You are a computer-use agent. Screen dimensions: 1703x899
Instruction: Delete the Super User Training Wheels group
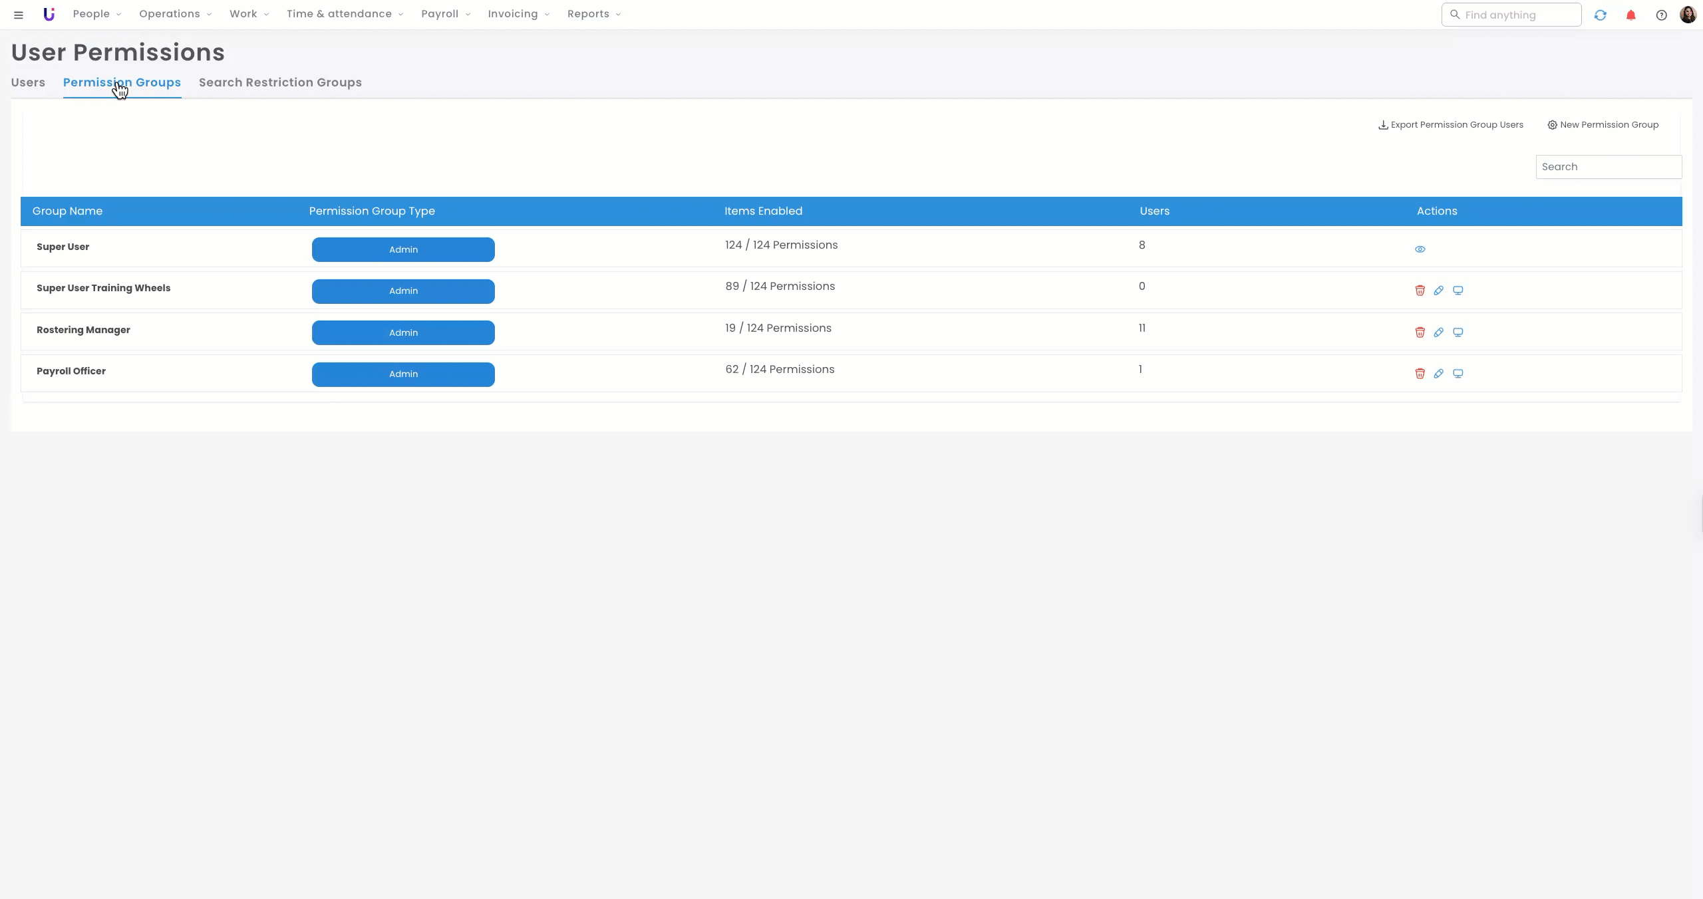click(x=1420, y=291)
